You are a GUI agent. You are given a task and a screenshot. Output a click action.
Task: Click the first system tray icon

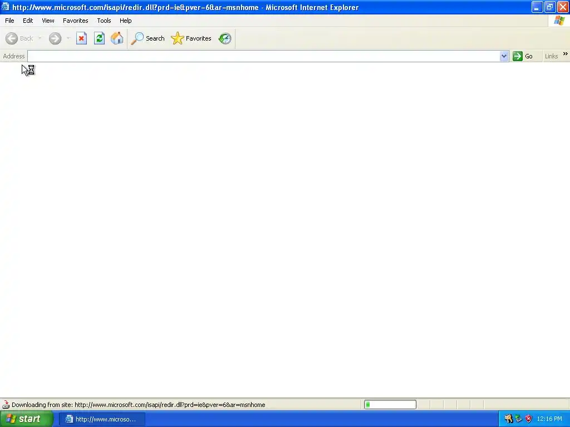tap(508, 419)
